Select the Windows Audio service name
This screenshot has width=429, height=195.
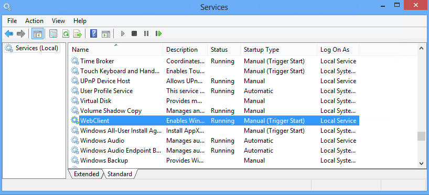102,141
